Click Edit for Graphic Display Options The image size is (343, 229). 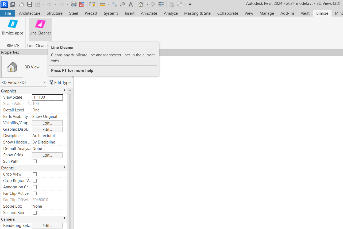47,129
